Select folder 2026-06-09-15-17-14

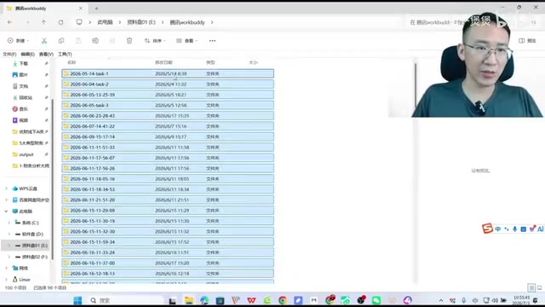click(x=168, y=136)
